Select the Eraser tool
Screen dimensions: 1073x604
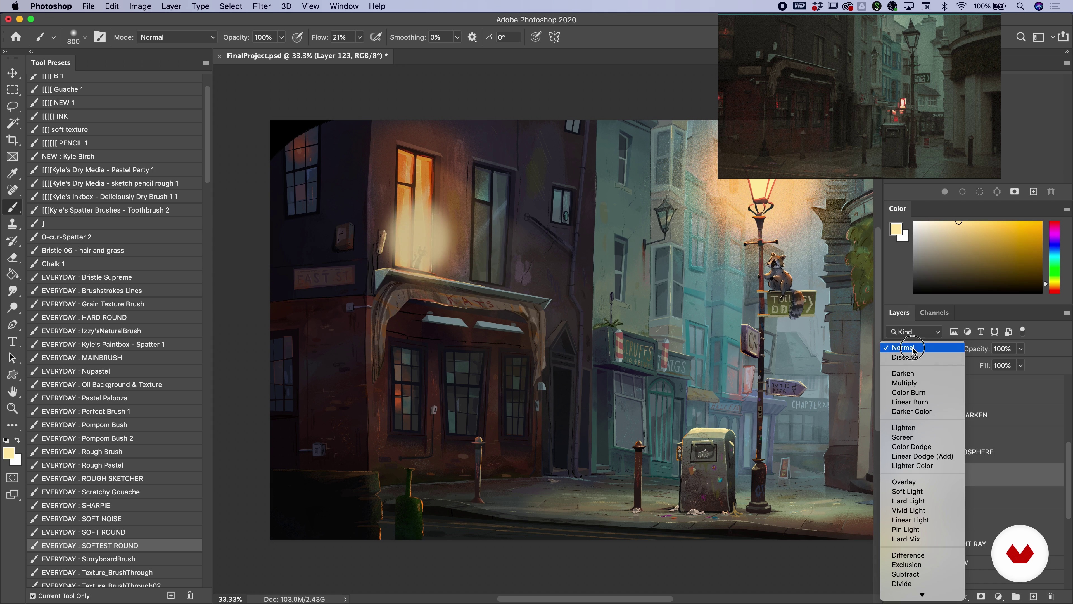pyautogui.click(x=13, y=258)
